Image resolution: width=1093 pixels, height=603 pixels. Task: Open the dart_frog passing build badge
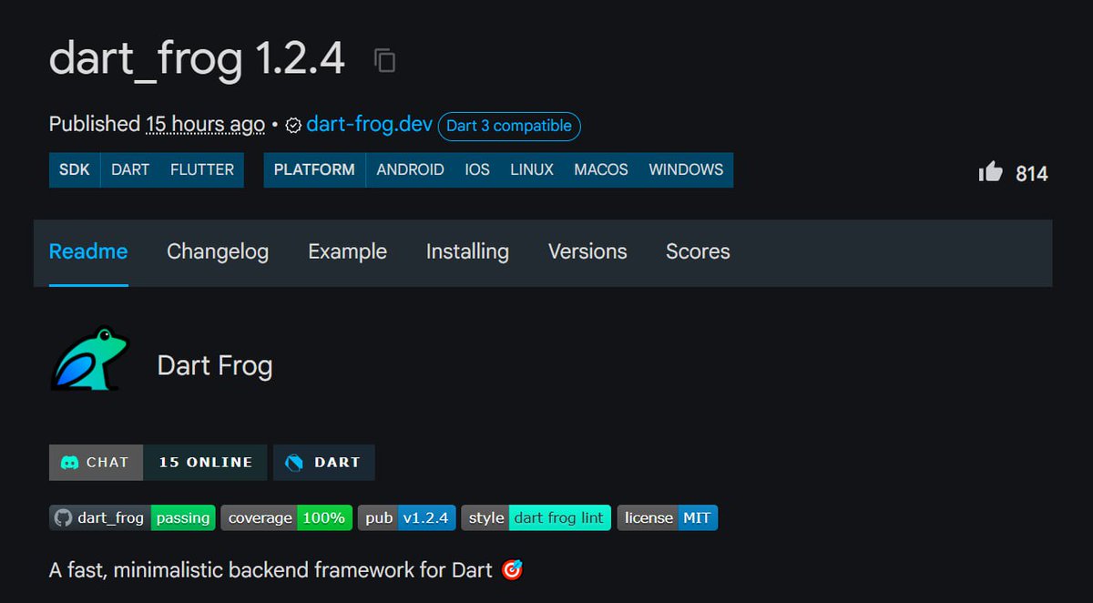coord(132,518)
